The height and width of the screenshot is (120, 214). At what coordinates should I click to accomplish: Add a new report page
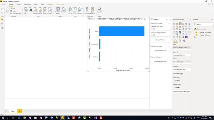[x=19, y=111]
